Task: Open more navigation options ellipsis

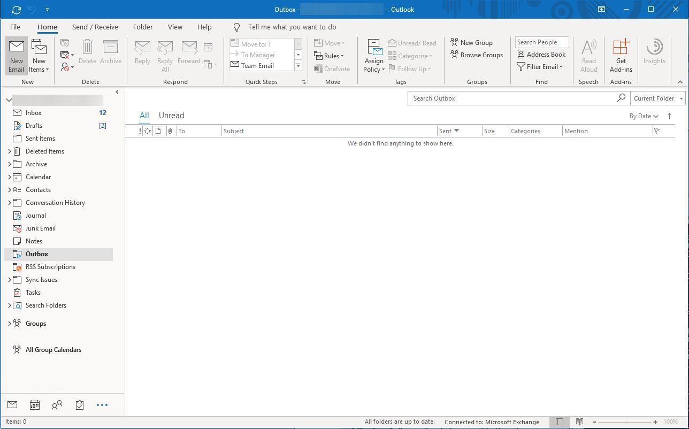Action: 102,405
